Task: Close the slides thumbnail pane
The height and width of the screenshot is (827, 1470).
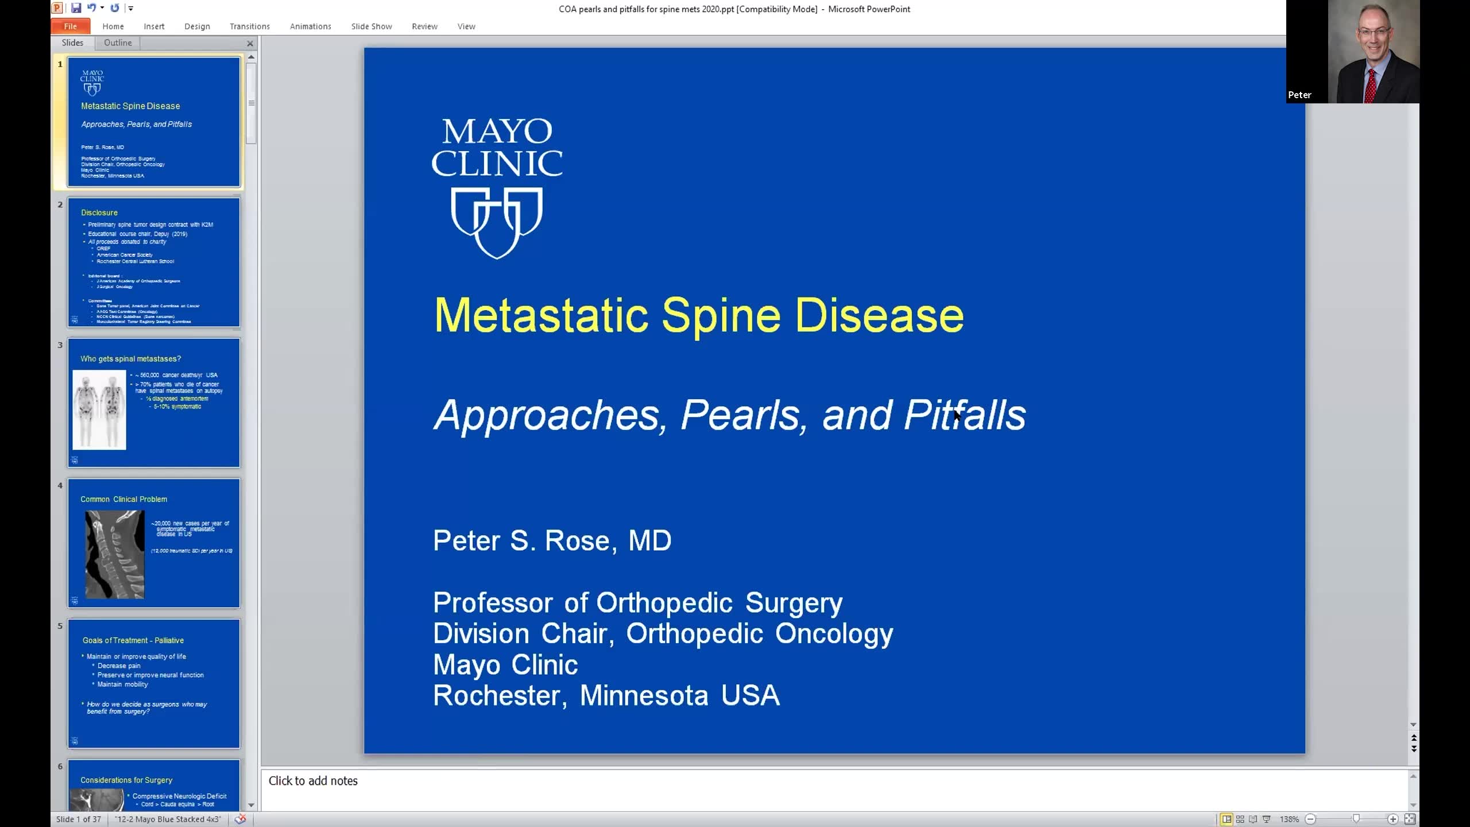Action: 250,43
